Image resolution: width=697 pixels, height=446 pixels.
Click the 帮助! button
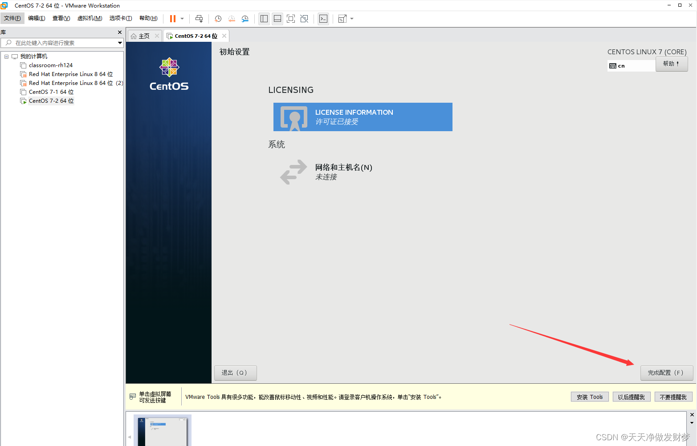672,64
